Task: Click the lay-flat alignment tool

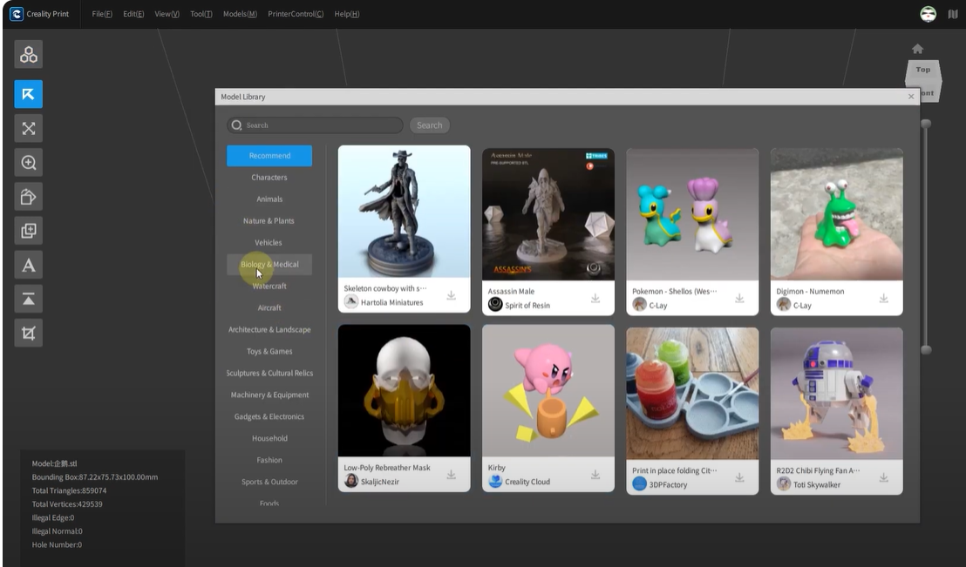Action: point(29,300)
